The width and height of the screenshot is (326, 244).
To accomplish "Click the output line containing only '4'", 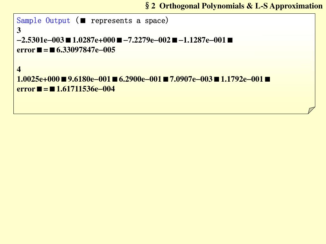I will click(19, 69).
